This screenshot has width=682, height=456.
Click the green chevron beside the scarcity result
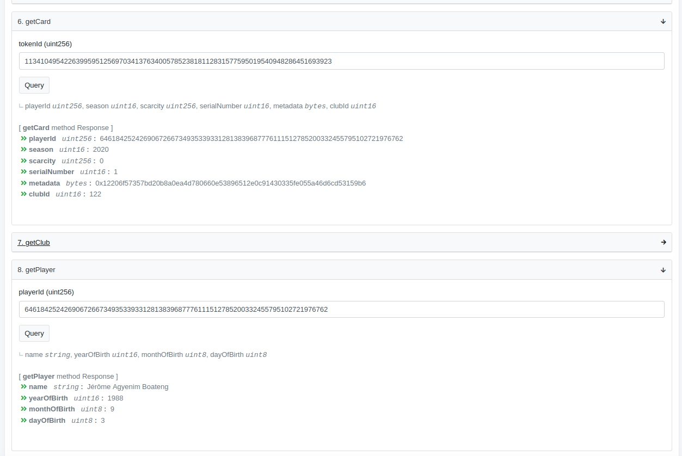point(24,161)
